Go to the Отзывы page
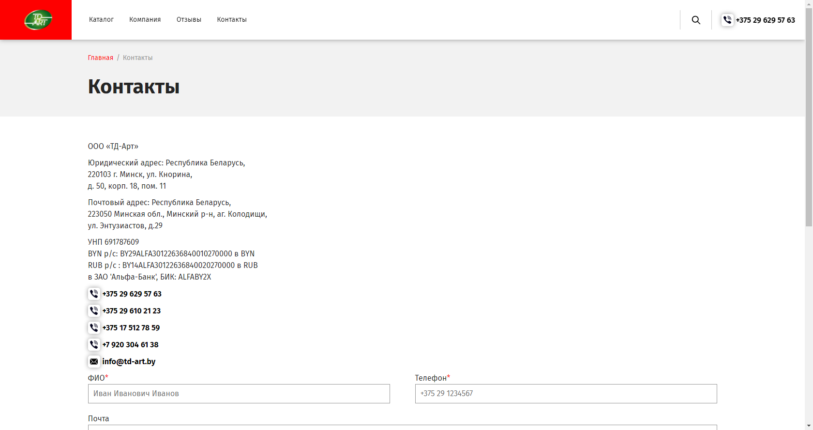The height and width of the screenshot is (430, 813). click(x=189, y=20)
